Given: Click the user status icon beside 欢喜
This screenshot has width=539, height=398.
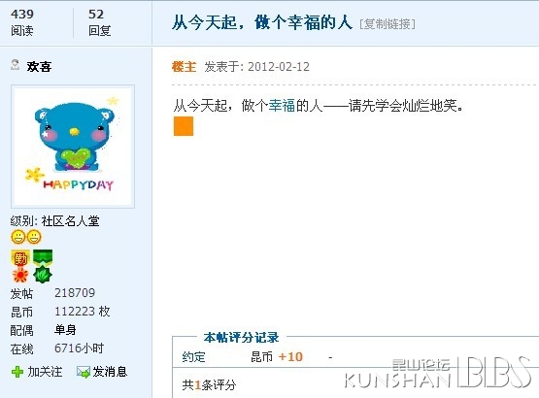Looking at the screenshot, I should tap(15, 65).
